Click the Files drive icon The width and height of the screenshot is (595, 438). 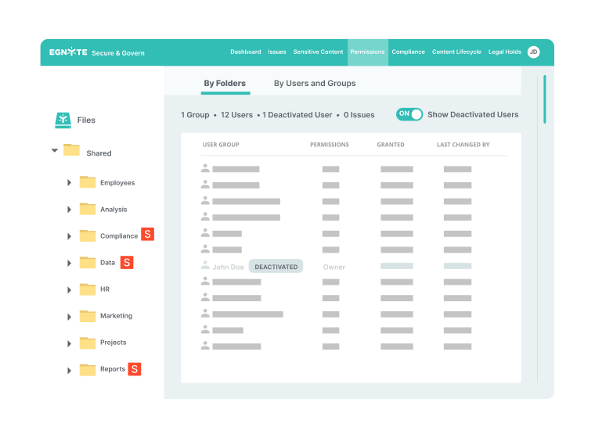[x=63, y=120]
